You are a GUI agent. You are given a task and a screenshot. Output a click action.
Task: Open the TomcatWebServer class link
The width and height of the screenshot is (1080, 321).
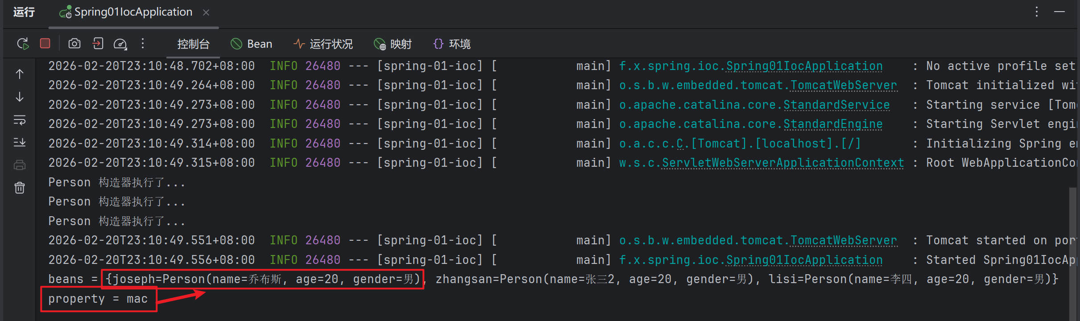(843, 85)
